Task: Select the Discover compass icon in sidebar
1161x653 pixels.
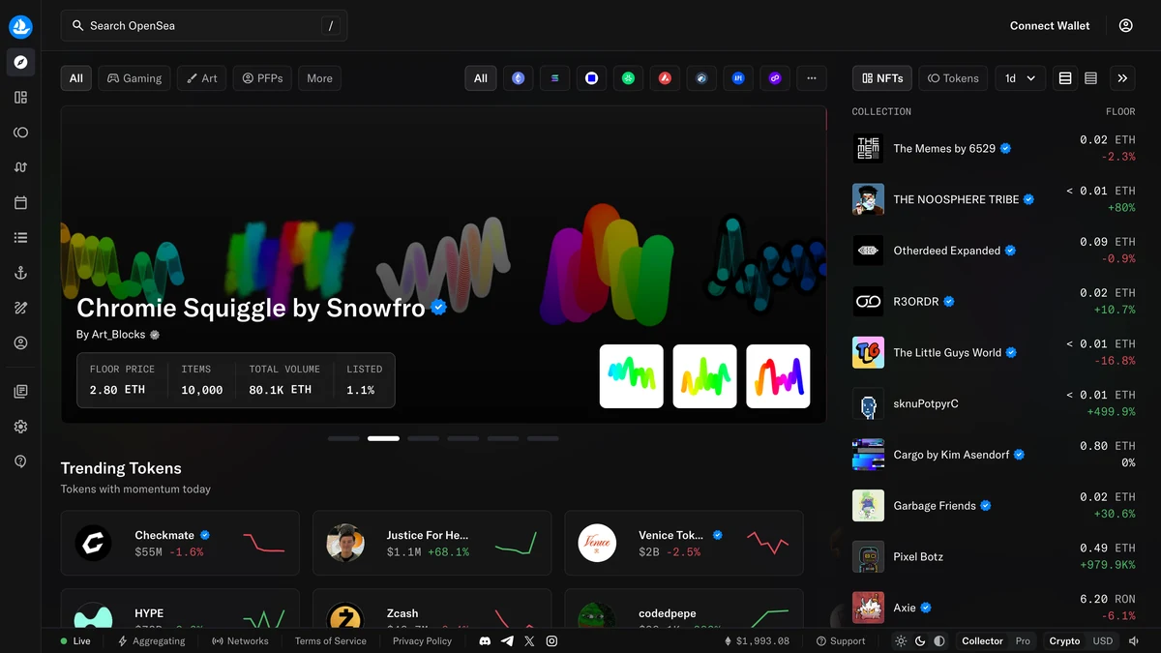Action: pyautogui.click(x=20, y=62)
